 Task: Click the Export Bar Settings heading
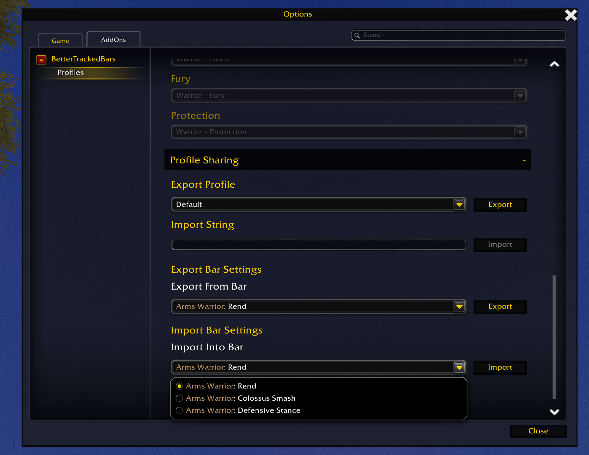(216, 270)
